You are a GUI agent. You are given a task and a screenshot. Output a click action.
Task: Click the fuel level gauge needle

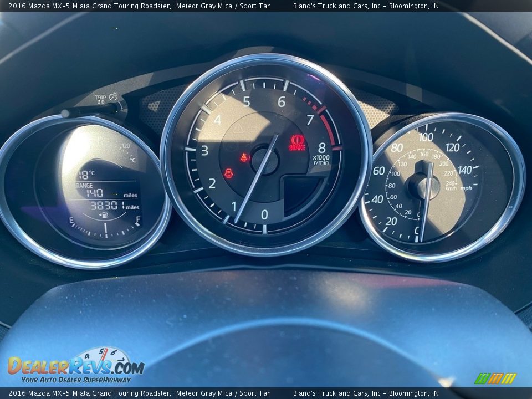pos(105,229)
